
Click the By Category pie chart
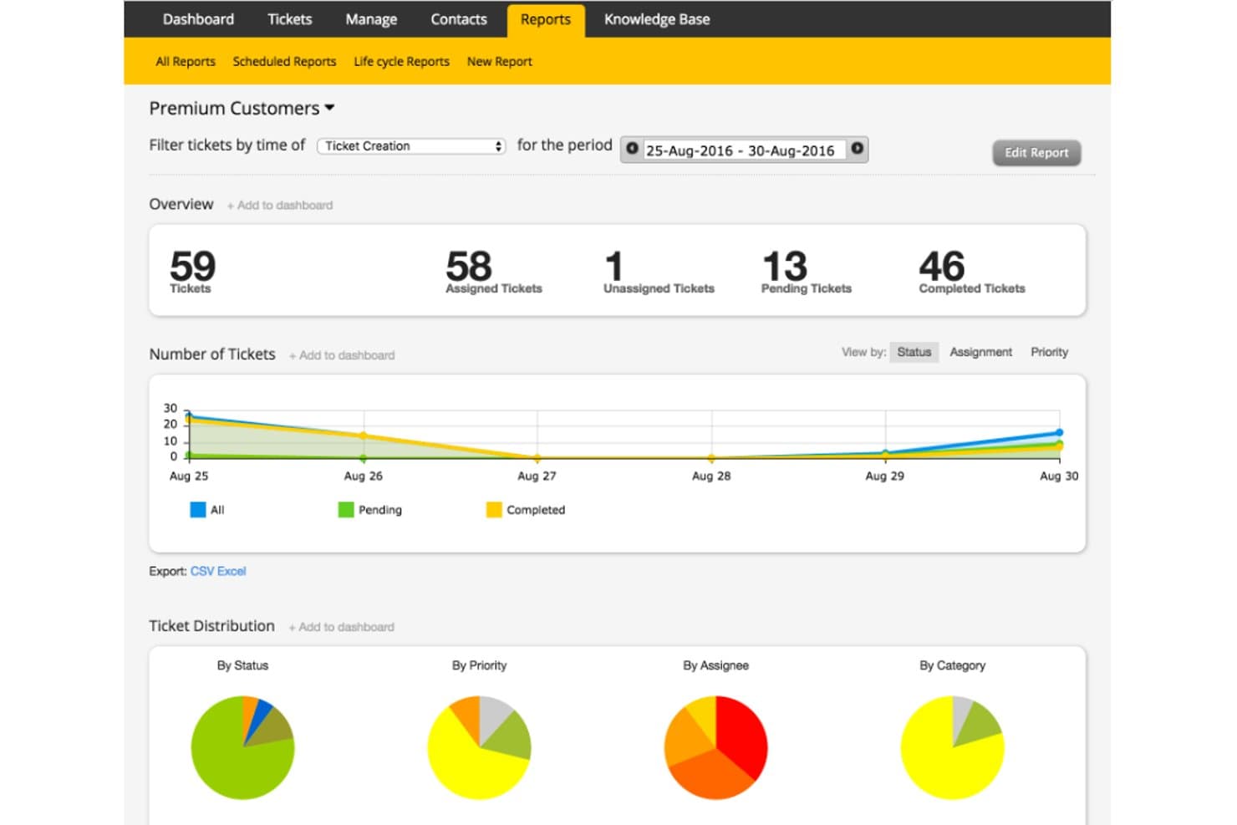(952, 747)
